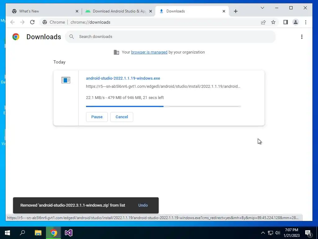Open android-studio-2022.1.1.19-windows.exe file link

[123, 78]
